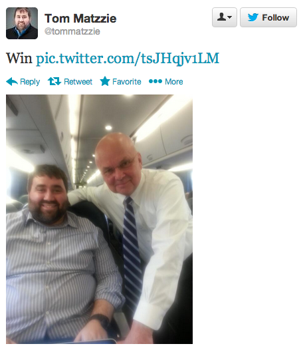303x350 pixels.
Task: Click the Twitter bird icon on Follow
Action: click(253, 17)
